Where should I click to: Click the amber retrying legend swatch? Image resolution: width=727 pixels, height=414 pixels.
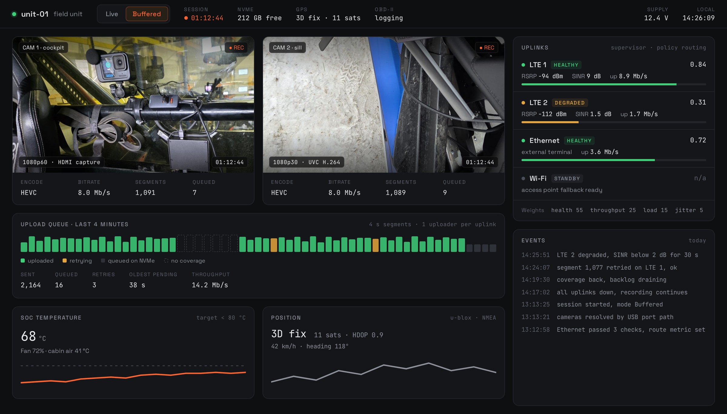coord(65,260)
